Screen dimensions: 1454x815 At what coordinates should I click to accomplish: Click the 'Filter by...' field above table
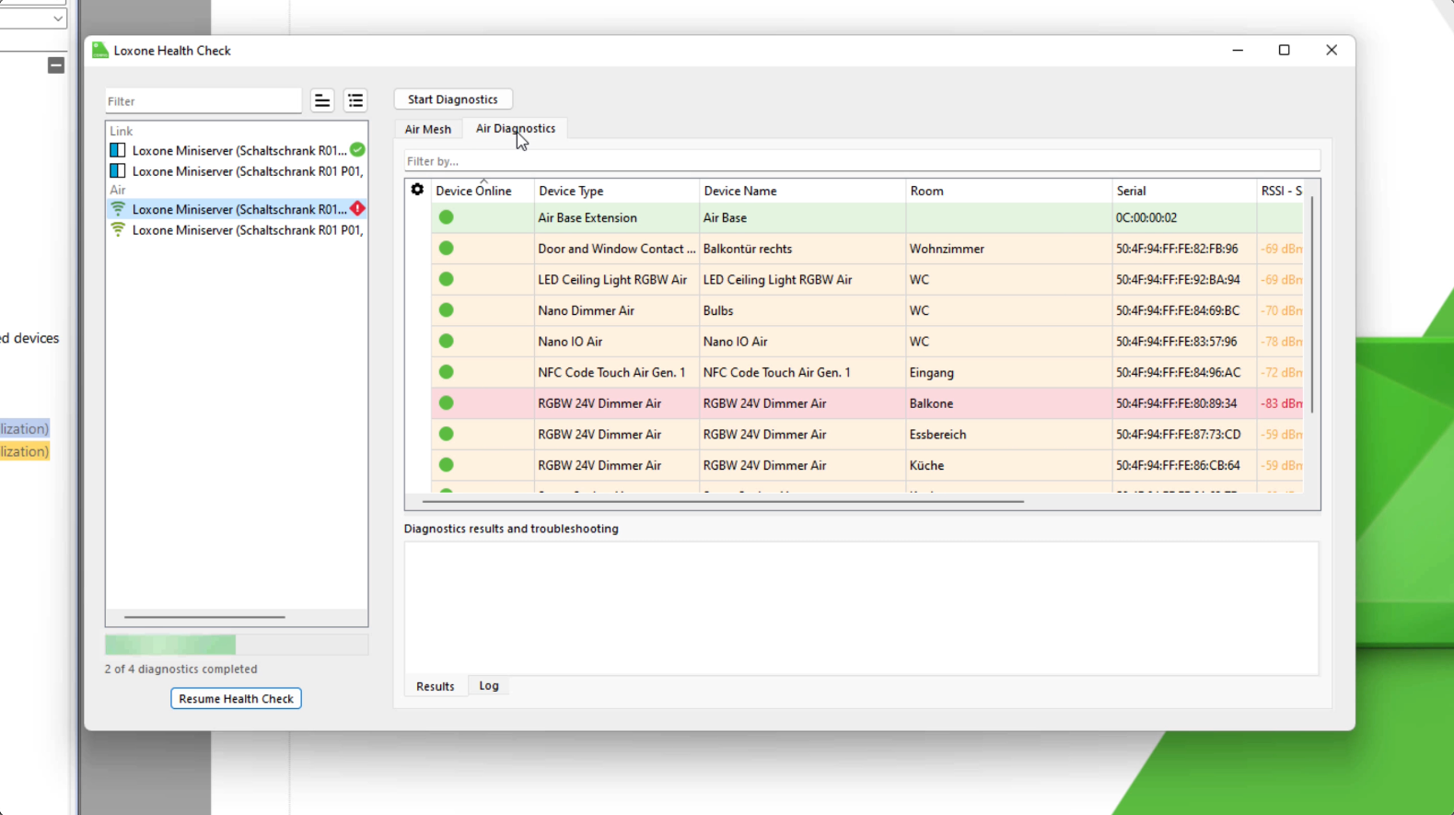[862, 161]
